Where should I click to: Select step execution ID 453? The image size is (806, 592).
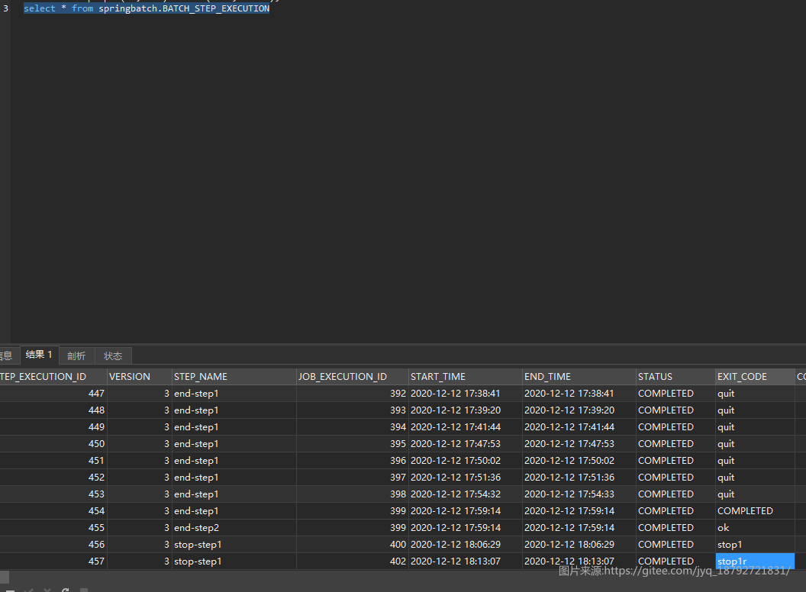(x=53, y=494)
